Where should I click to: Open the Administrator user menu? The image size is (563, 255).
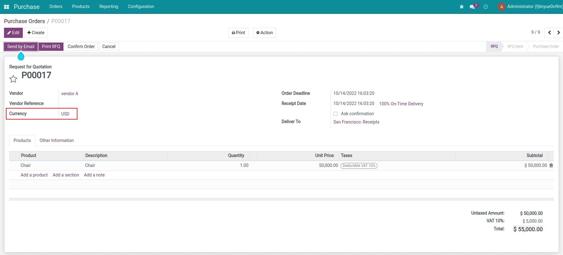tap(530, 7)
